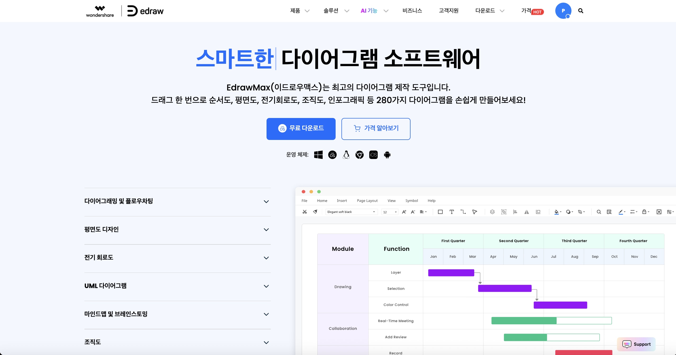Click the Windows operating system icon
Image resolution: width=676 pixels, height=355 pixels.
tap(318, 155)
